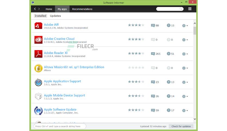Click the 'Updated 52 minutes ago' status text

[x=153, y=126]
